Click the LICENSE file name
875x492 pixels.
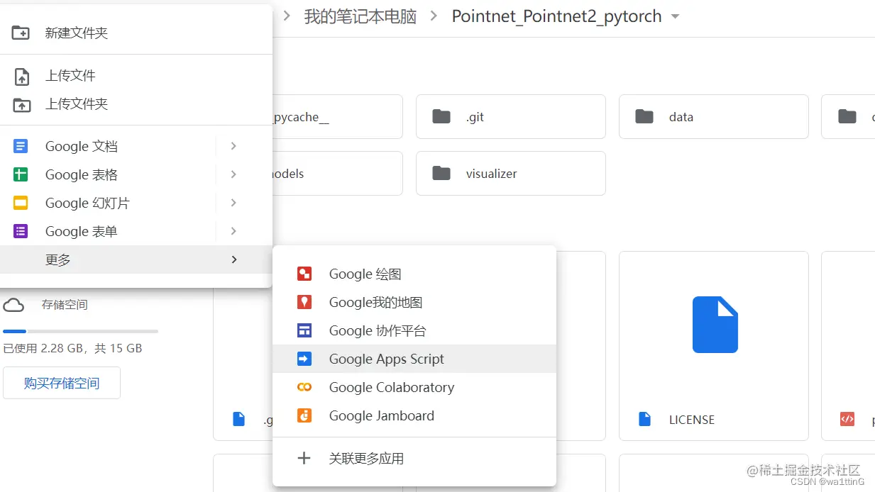[692, 420]
